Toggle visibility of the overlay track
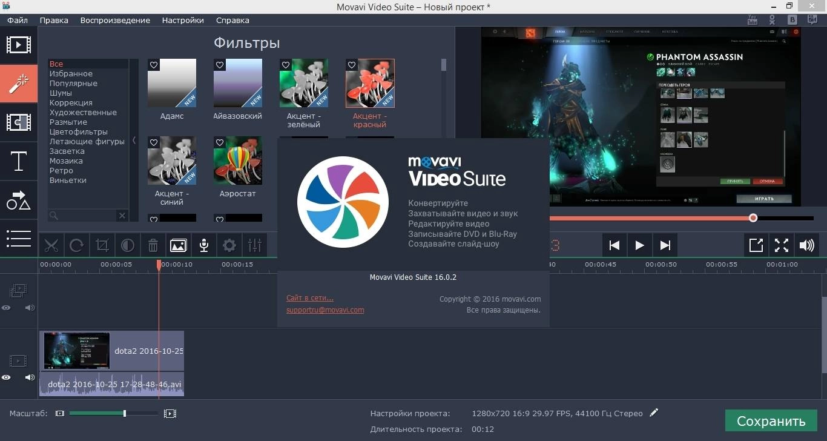827x441 pixels. (x=6, y=308)
